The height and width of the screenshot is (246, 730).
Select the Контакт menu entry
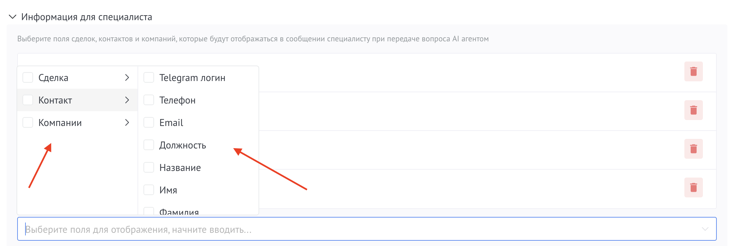point(55,100)
